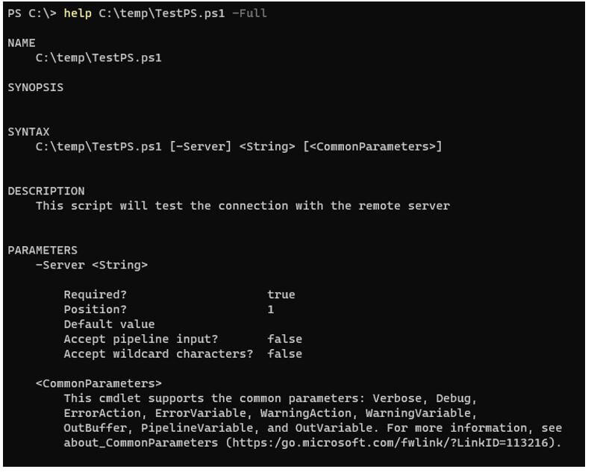Click the NAME section heading

pos(22,43)
